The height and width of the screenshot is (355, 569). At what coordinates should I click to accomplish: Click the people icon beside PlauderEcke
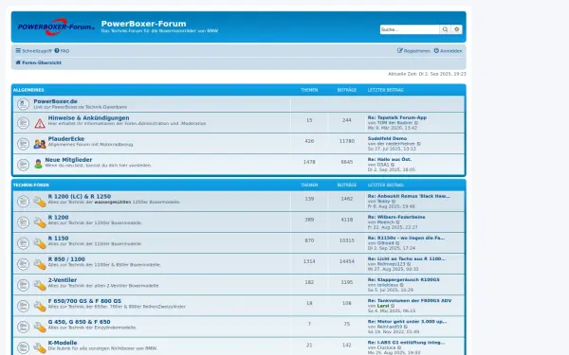(x=40, y=144)
